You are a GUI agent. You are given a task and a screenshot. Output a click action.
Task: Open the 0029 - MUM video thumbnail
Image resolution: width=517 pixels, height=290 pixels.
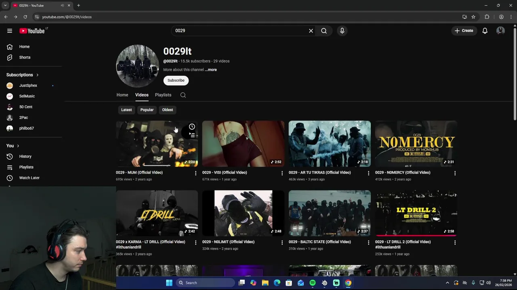point(157,144)
